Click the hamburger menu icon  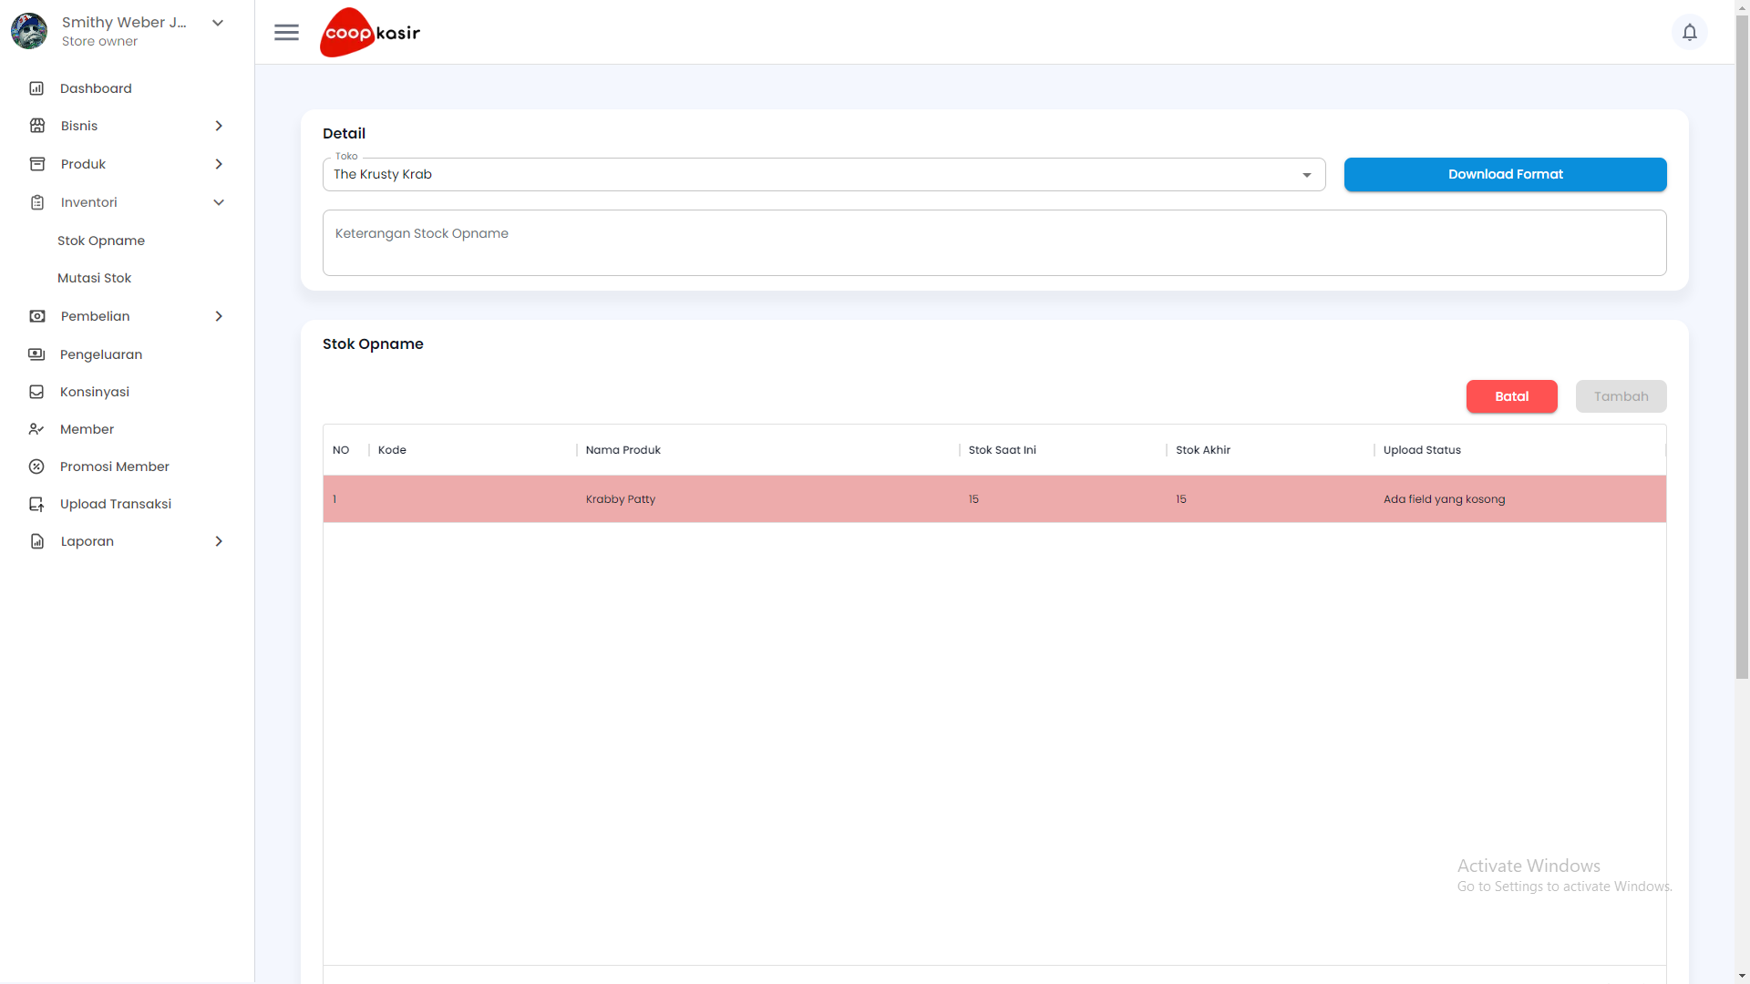pos(285,33)
